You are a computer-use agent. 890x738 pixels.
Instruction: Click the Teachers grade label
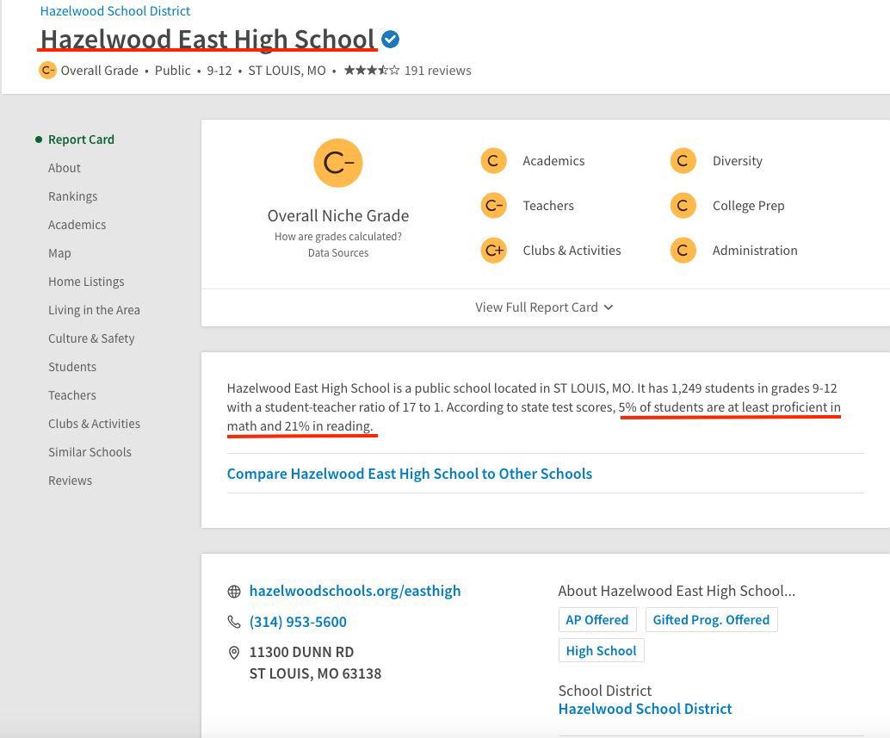[548, 206]
